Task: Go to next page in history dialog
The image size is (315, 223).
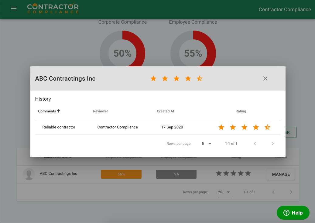Action: click(272, 144)
